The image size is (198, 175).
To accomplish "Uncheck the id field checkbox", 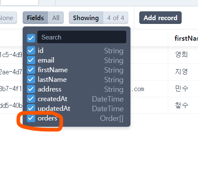I will click(31, 50).
